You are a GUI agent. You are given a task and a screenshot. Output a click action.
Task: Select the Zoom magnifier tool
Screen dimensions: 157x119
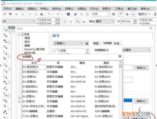pyautogui.click(x=5, y=47)
